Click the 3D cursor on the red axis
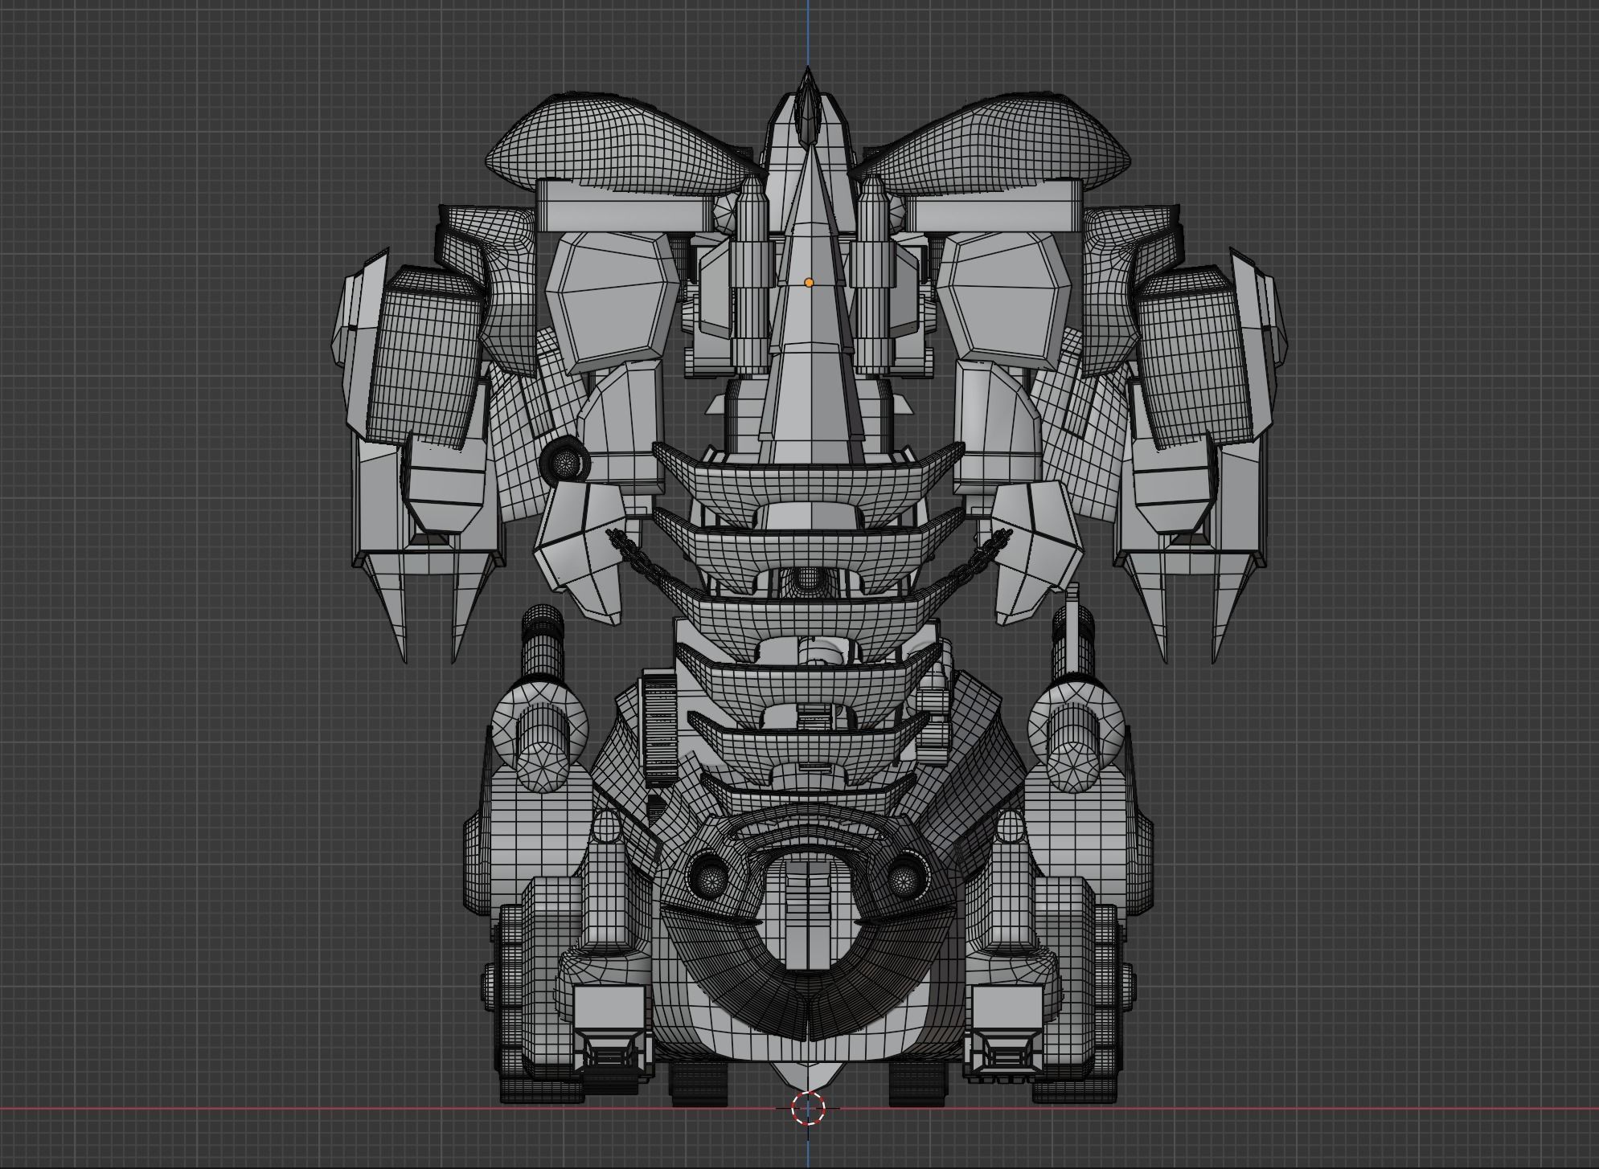The image size is (1599, 1169). coord(808,1108)
